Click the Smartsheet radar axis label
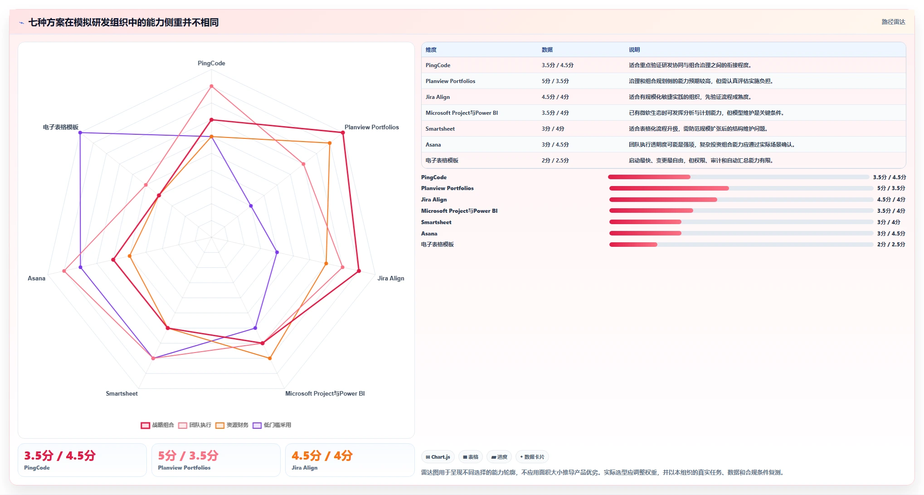 (x=122, y=393)
